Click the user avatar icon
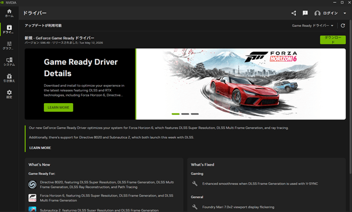Image resolution: width=352 pixels, height=212 pixels. 317,13
